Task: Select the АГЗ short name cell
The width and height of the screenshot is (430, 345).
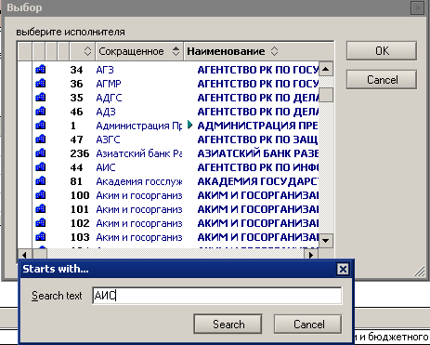Action: click(105, 70)
